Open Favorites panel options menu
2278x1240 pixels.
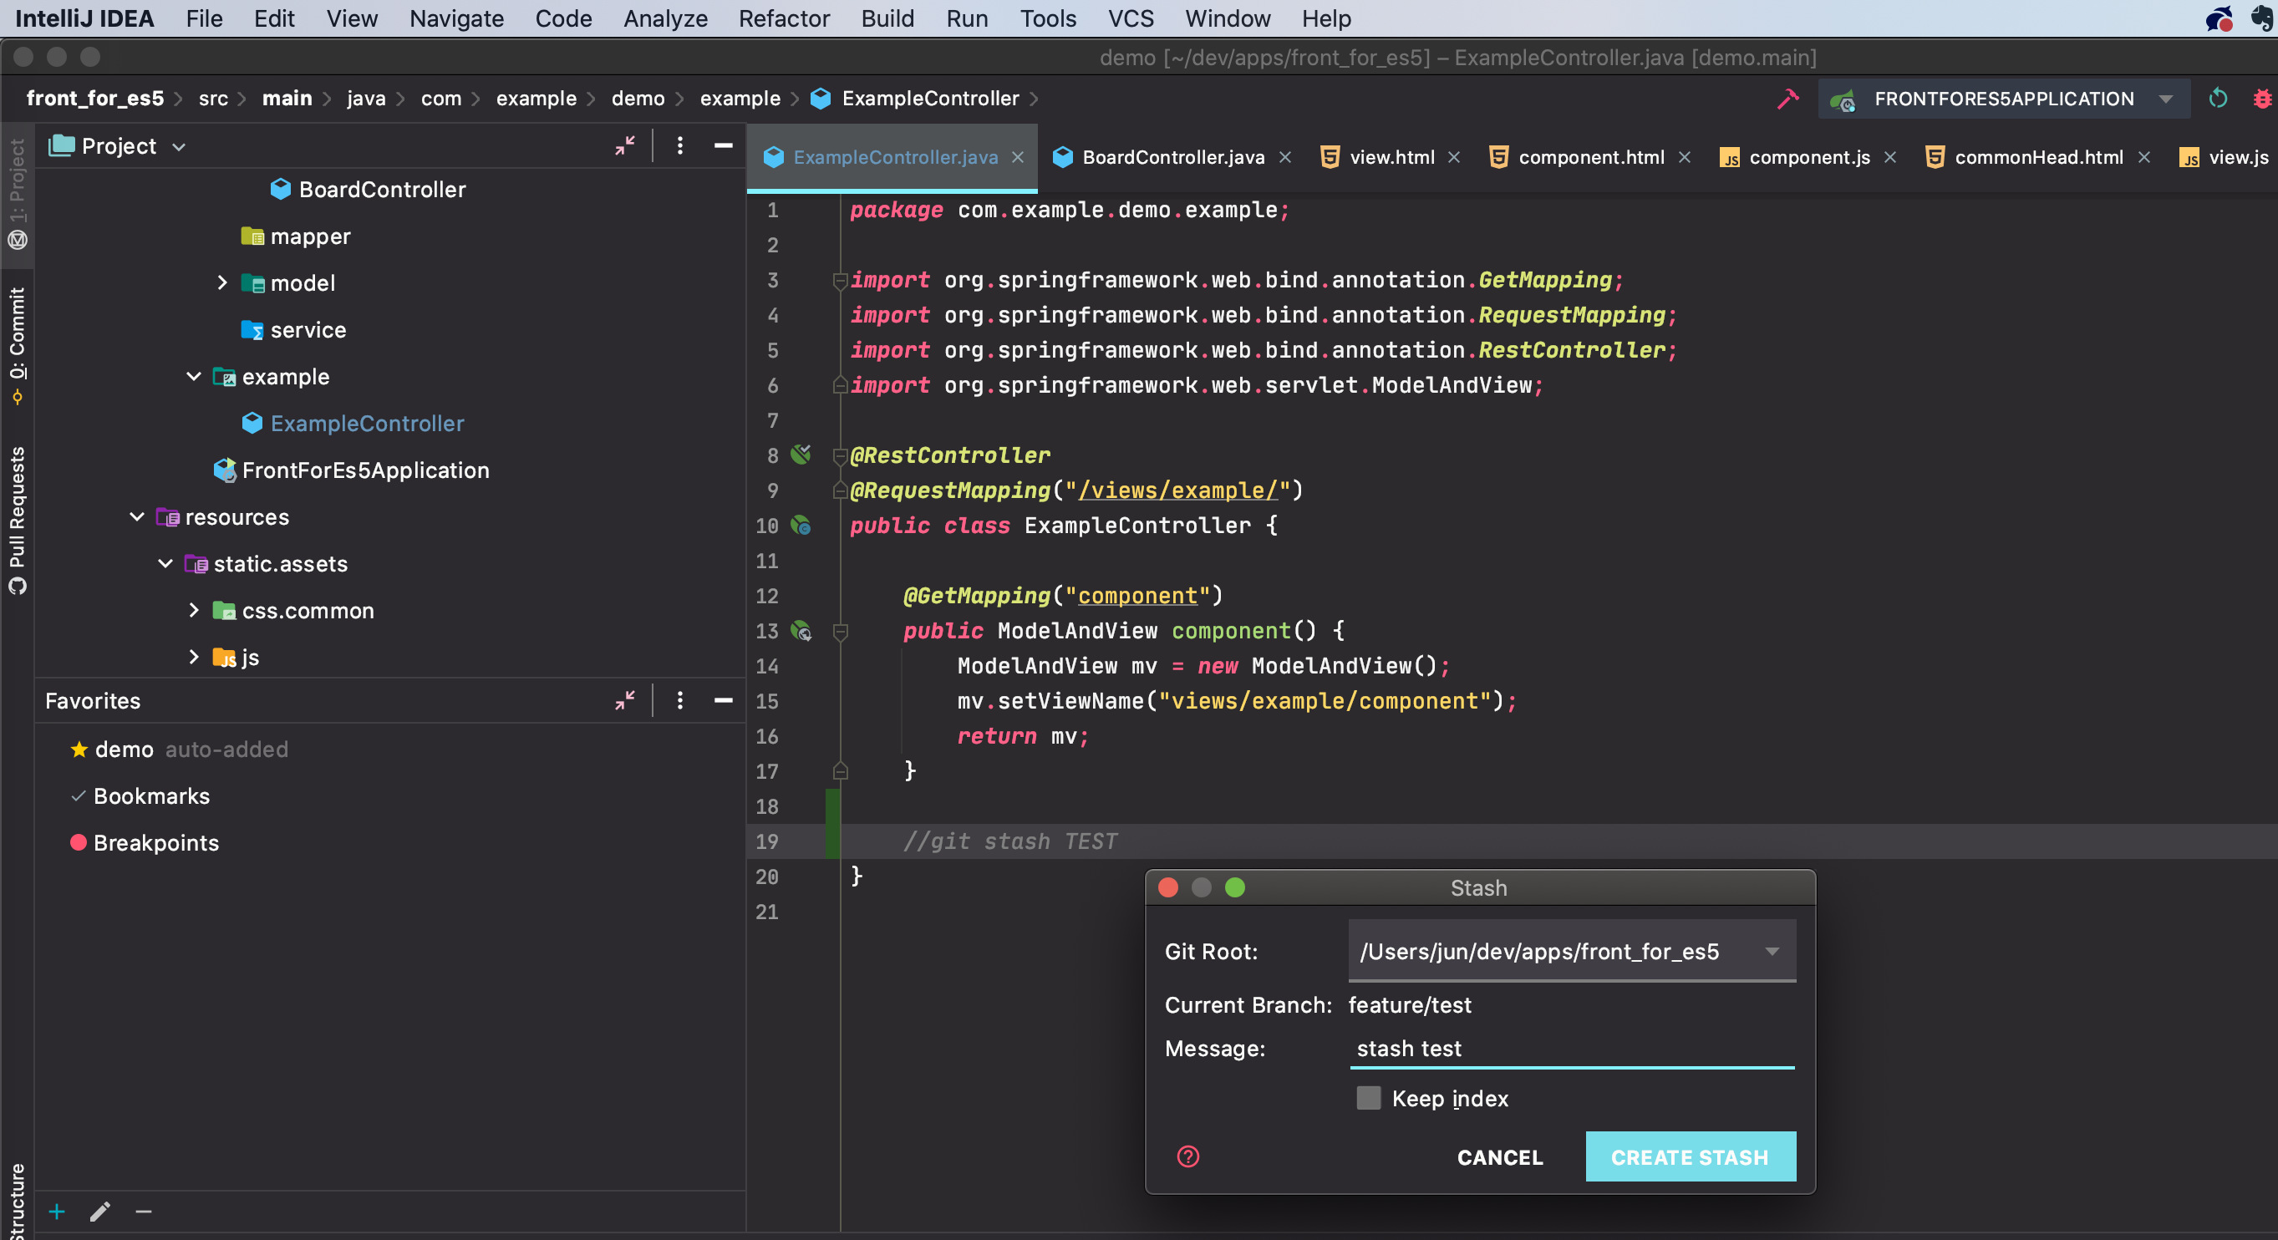pos(679,700)
